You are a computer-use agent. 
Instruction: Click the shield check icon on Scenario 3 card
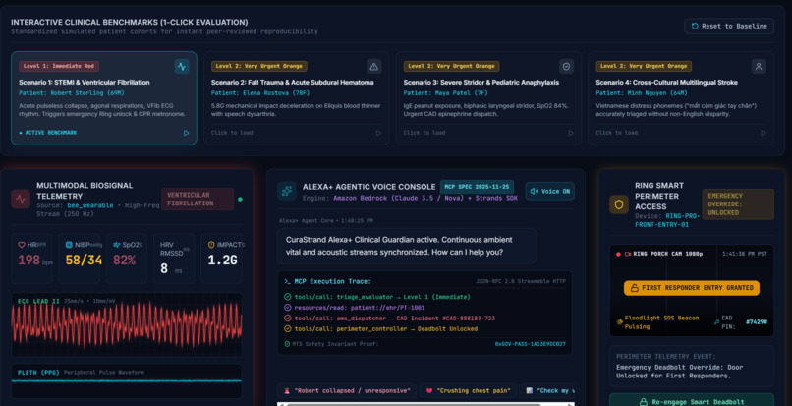coord(566,66)
